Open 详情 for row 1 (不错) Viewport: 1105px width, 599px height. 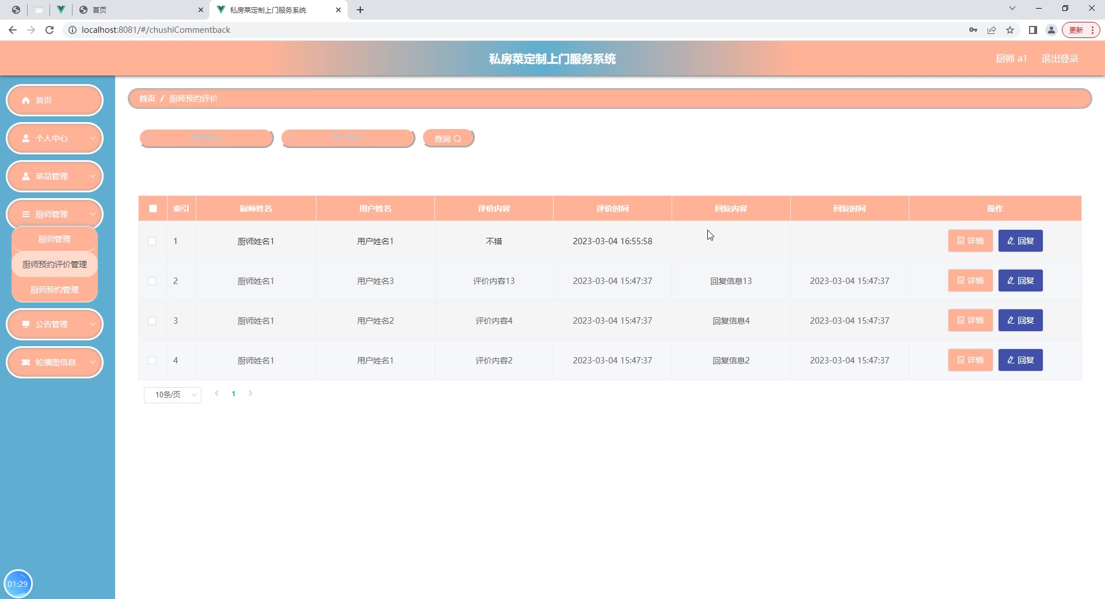[x=970, y=241]
